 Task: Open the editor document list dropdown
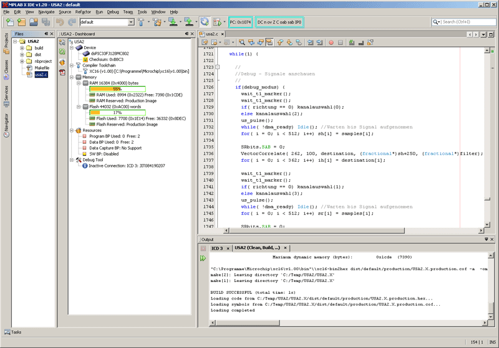pyautogui.click(x=484, y=34)
